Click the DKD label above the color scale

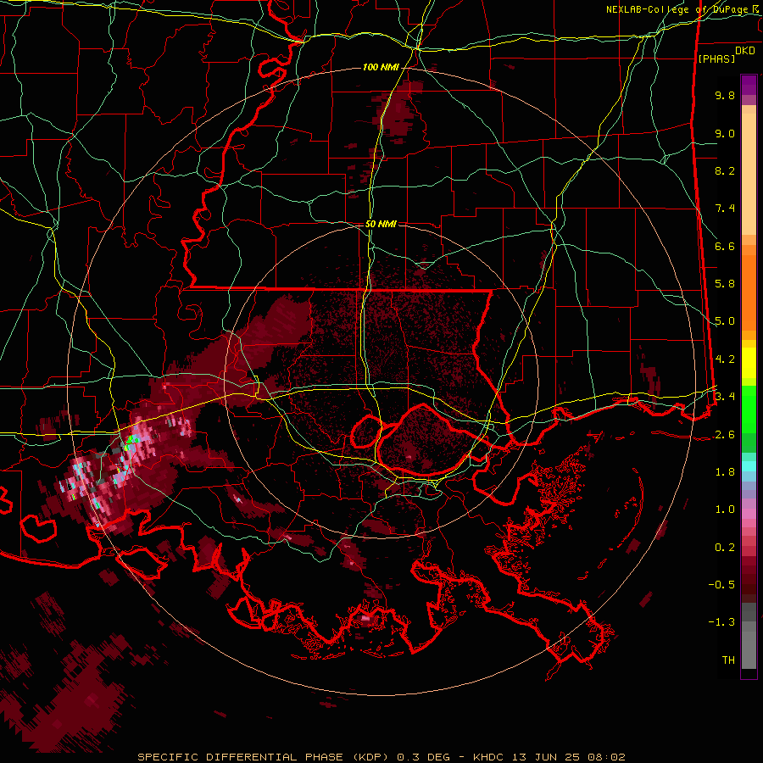(x=745, y=51)
